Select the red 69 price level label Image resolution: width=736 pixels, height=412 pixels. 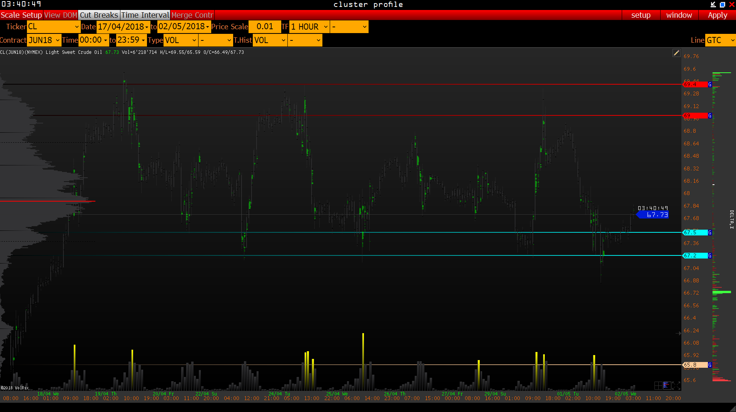(695, 116)
